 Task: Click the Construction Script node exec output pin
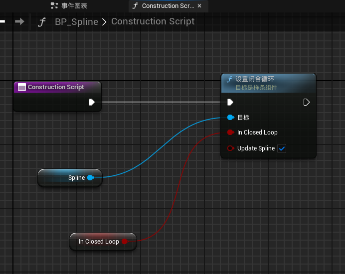pyautogui.click(x=92, y=102)
